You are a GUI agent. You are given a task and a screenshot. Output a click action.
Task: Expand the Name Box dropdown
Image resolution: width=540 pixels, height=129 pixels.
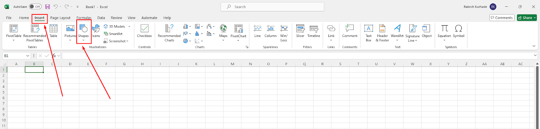click(28, 56)
